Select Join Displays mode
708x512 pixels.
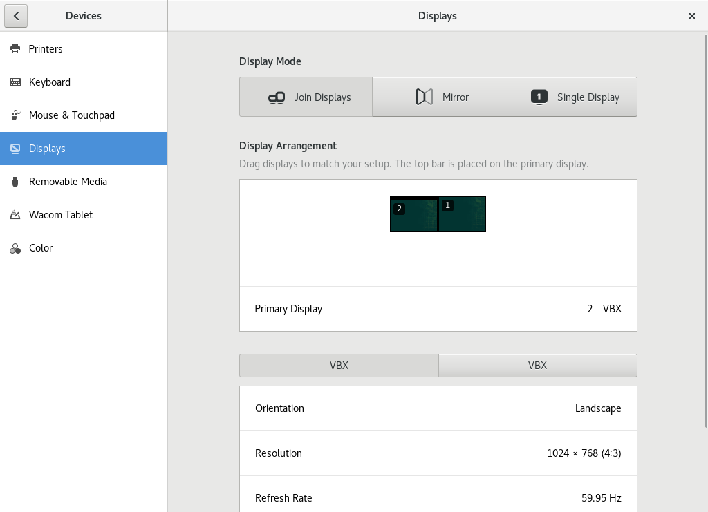[306, 97]
